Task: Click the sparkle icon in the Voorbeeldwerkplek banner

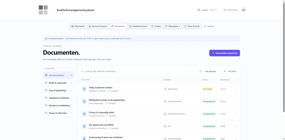Action: click(46, 38)
